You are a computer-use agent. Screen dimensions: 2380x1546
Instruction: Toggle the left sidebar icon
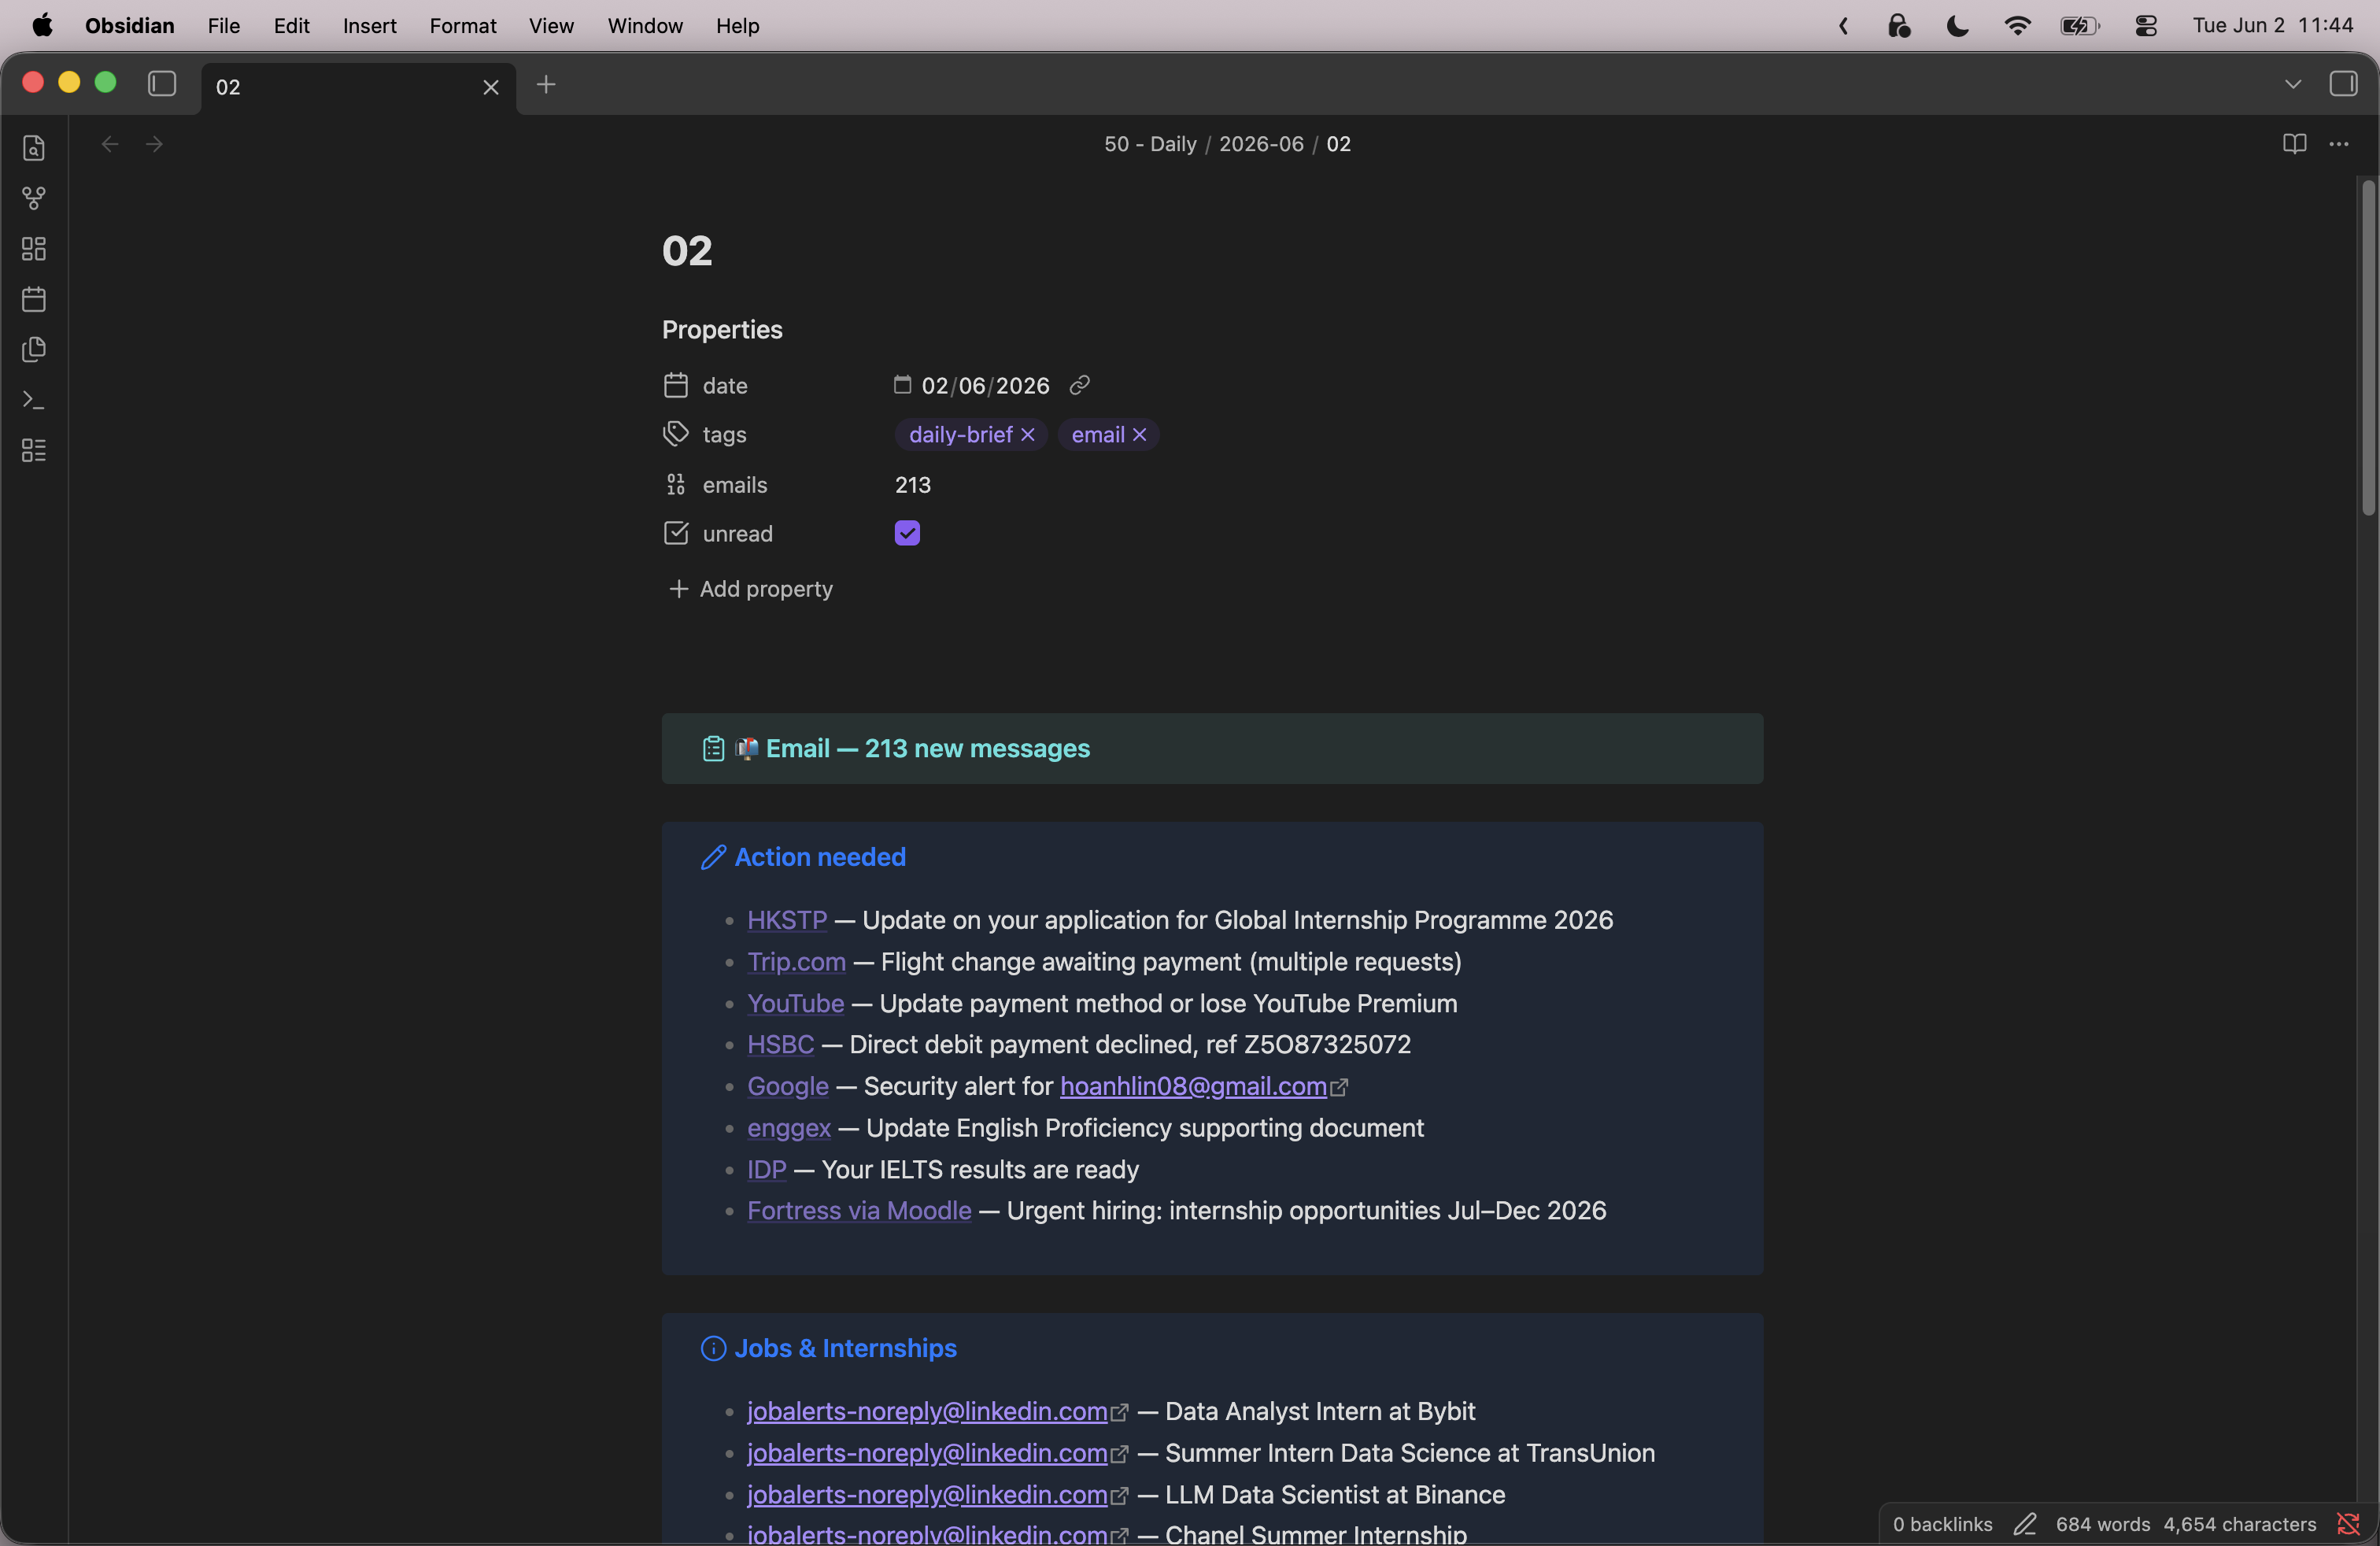162,84
